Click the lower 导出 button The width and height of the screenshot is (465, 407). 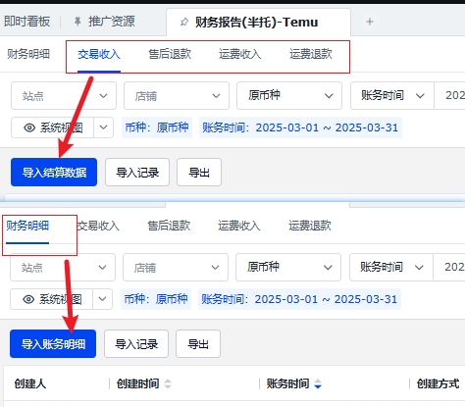click(x=198, y=344)
